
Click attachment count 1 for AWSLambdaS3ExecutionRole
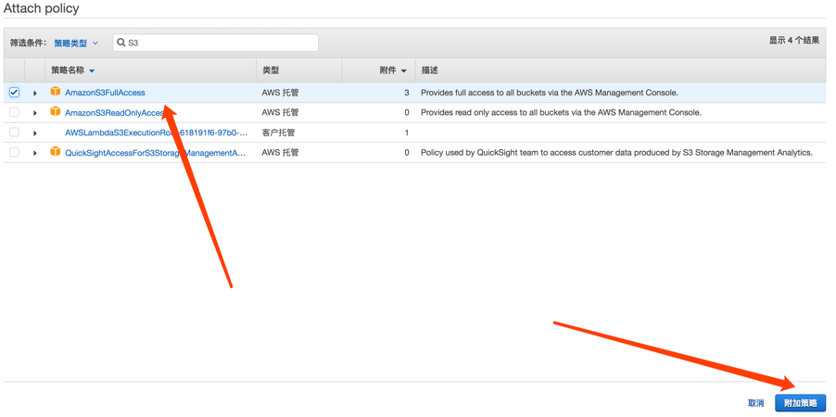407,133
